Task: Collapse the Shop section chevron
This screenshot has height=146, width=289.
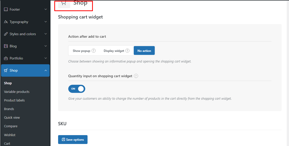Action: [46, 70]
